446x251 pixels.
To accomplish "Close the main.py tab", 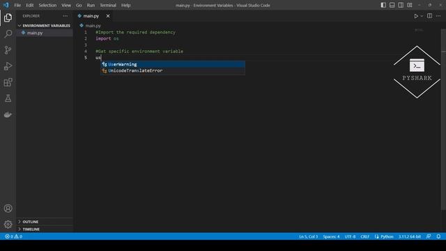I will [108, 16].
